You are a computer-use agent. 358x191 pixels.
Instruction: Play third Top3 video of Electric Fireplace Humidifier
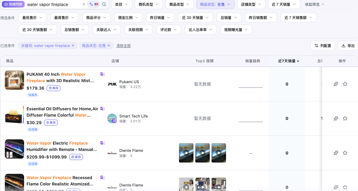coord(219,153)
